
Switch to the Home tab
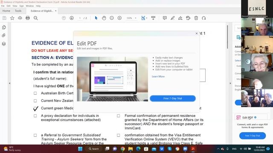(6, 11)
